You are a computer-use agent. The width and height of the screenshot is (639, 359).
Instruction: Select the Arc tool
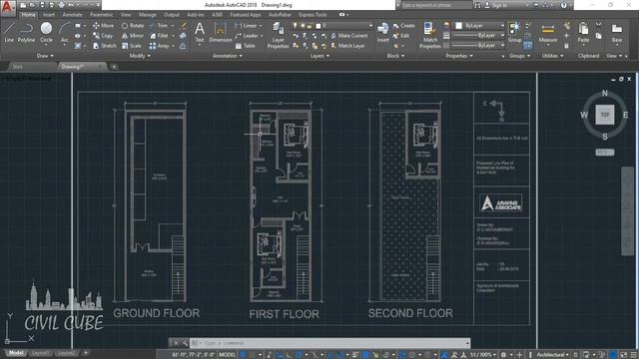pyautogui.click(x=64, y=33)
